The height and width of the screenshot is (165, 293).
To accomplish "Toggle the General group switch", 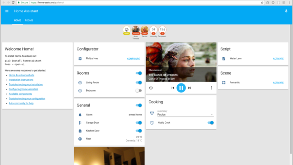I will point(139,105).
